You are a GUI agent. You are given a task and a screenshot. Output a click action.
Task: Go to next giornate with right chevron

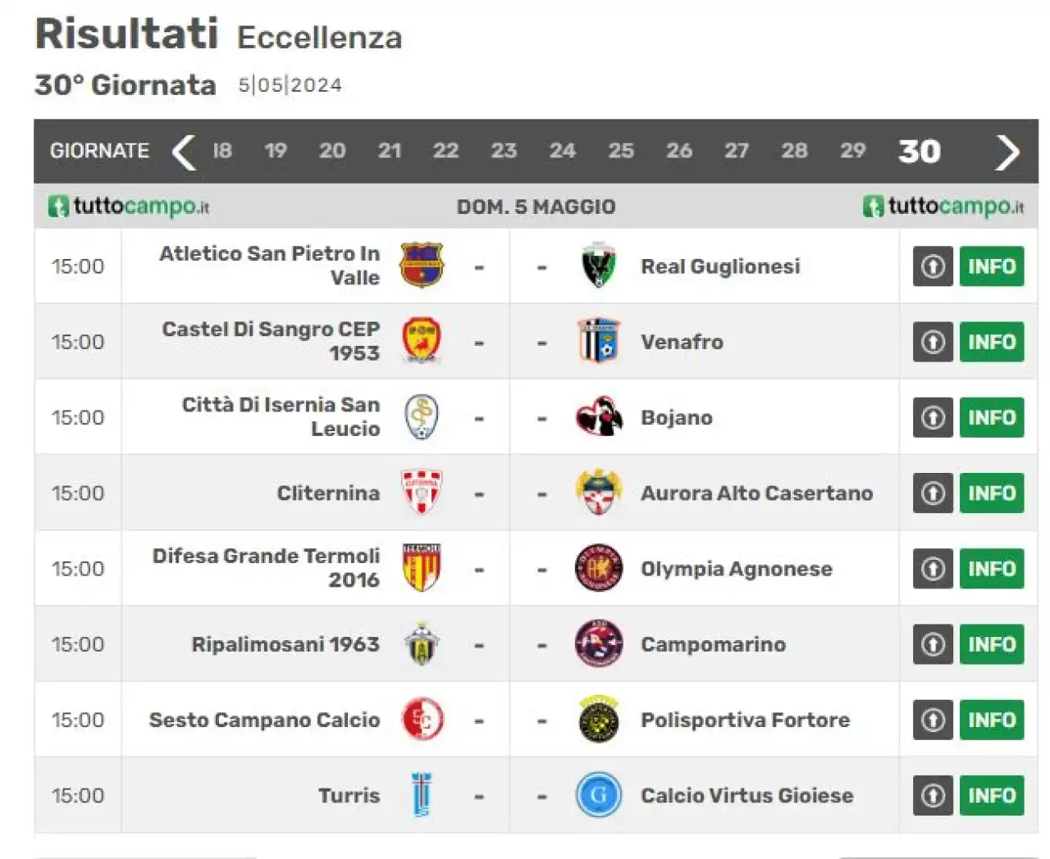[x=1007, y=152]
